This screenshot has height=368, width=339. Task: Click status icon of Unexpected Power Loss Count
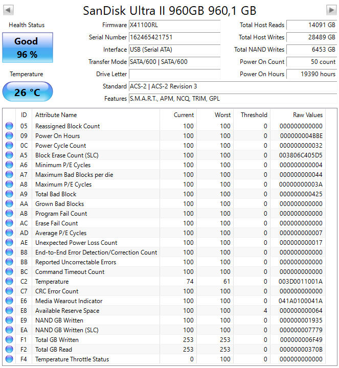pyautogui.click(x=9, y=242)
